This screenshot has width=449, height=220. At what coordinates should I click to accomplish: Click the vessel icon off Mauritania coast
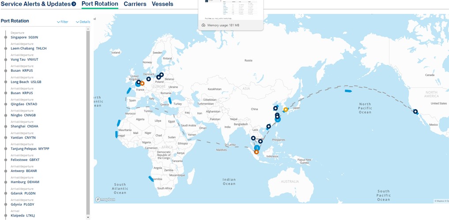[118, 123]
